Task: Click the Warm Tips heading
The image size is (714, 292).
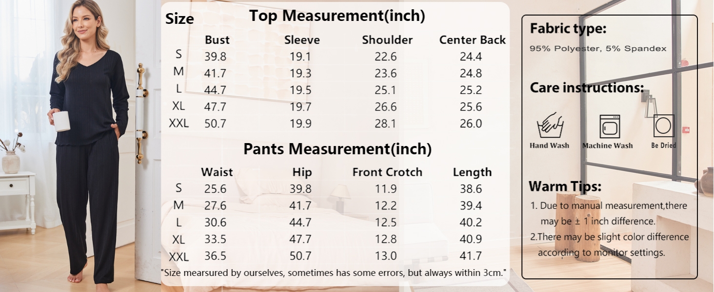Action: pyautogui.click(x=565, y=186)
